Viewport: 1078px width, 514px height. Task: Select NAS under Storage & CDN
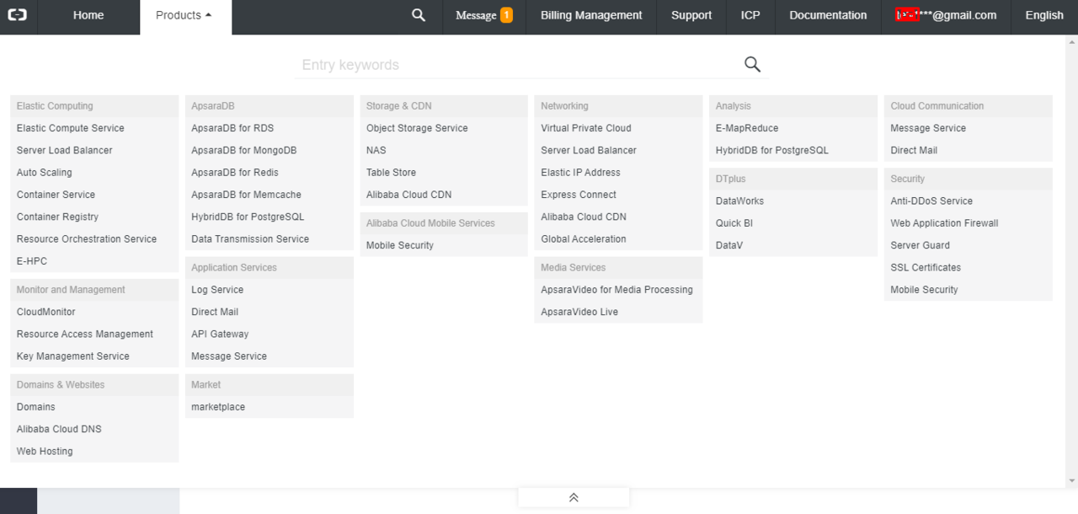point(376,150)
